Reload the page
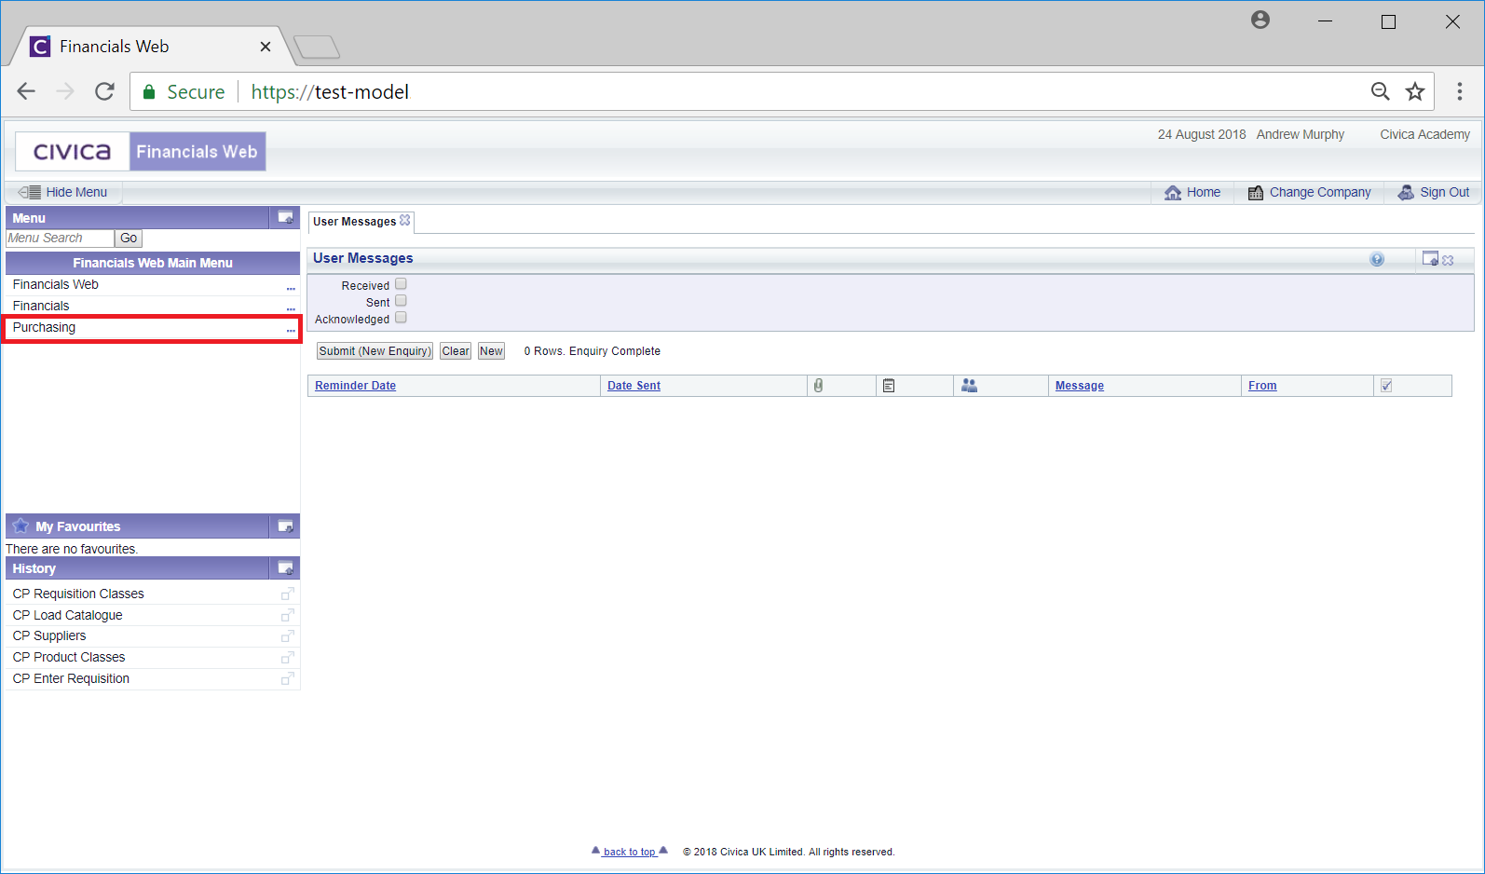 click(104, 91)
